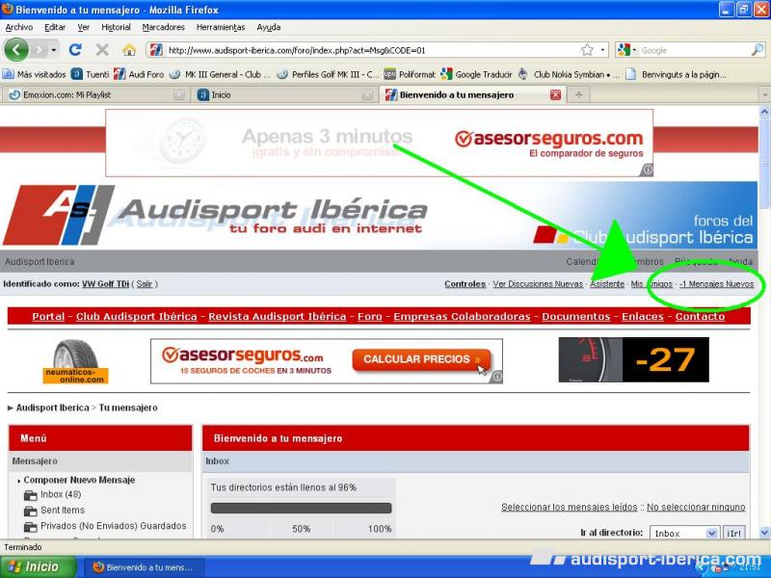The height and width of the screenshot is (578, 771).
Task: Open the back/forward history dropdown arrow
Action: (54, 50)
